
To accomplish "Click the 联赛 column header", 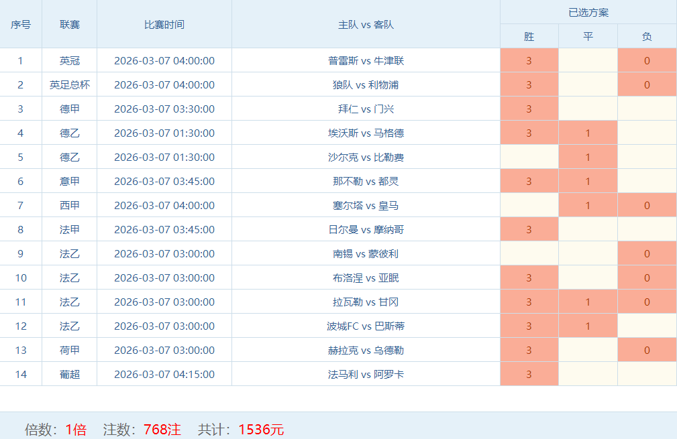I will click(x=70, y=25).
